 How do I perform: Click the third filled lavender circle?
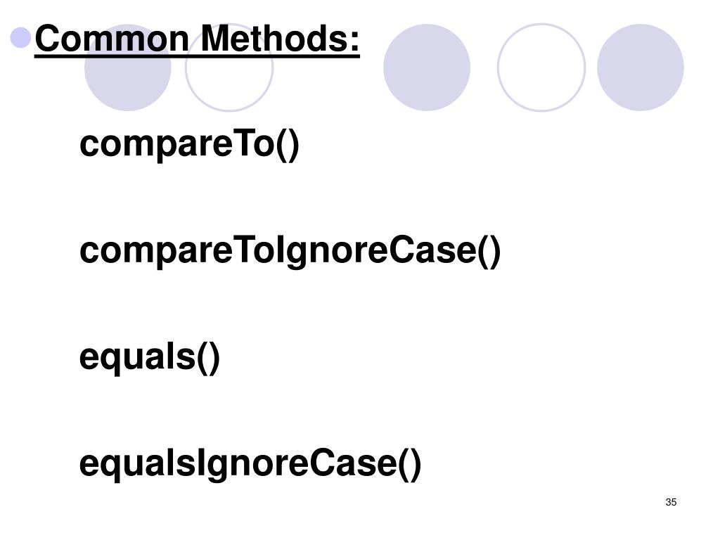(x=427, y=67)
